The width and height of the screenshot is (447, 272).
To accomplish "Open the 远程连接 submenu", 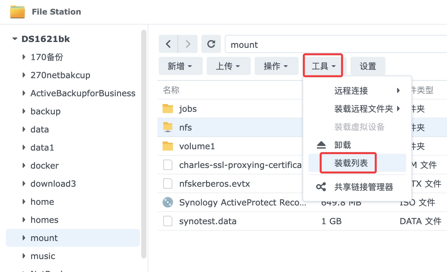I will coord(351,91).
